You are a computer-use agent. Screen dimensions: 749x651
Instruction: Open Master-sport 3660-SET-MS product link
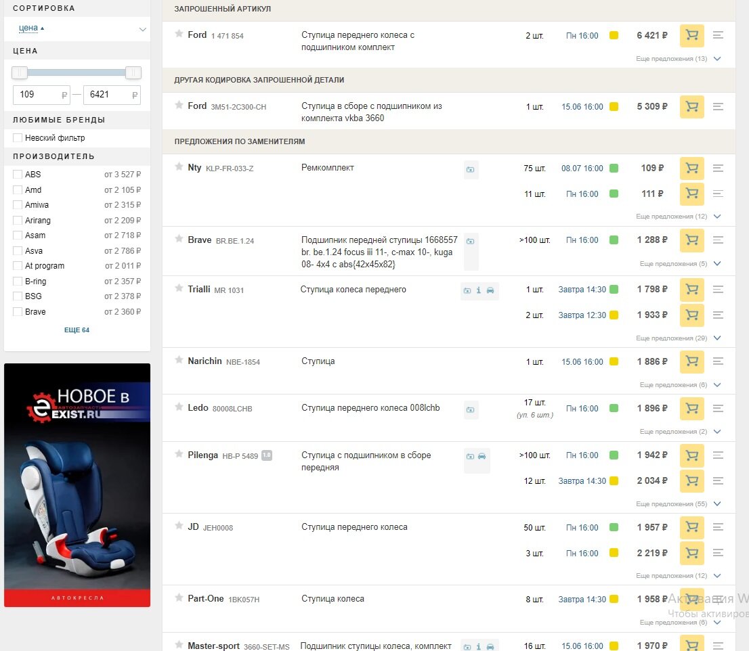pyautogui.click(x=238, y=646)
